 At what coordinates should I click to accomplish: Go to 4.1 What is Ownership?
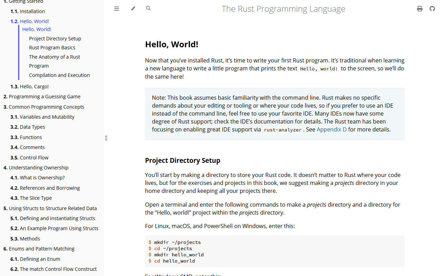(37, 178)
